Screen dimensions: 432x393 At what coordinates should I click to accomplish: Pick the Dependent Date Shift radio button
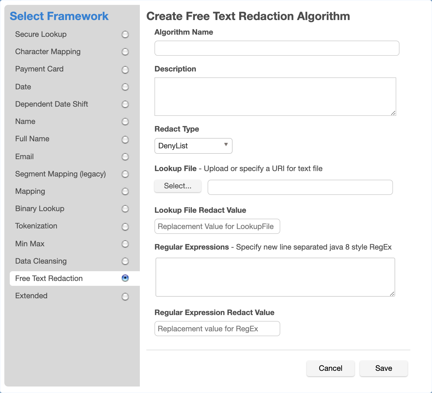[125, 104]
